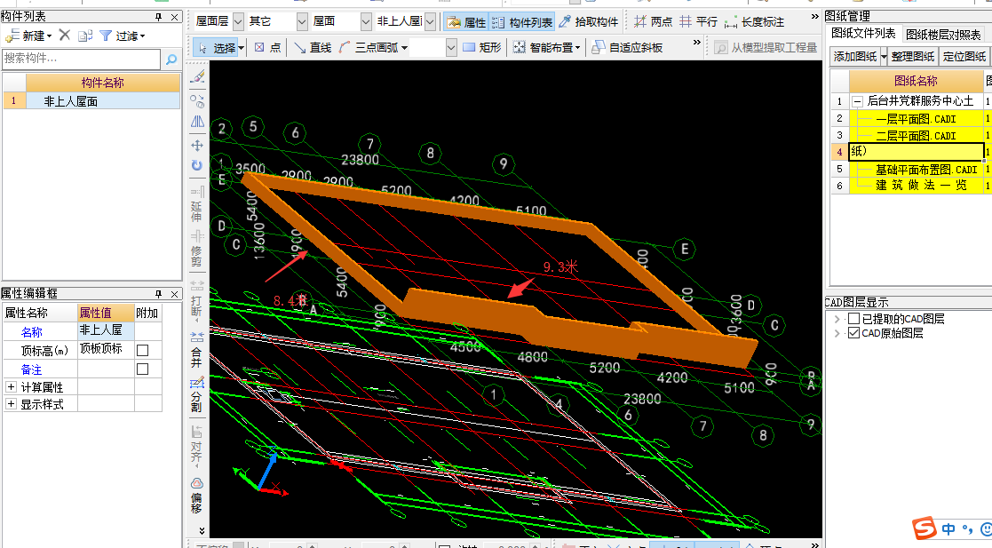Open the Select (选择) tool dropdown arrow
The image size is (992, 548).
coord(241,48)
